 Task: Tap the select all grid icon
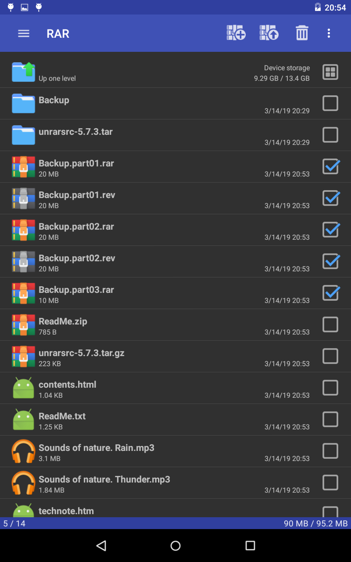(x=330, y=72)
